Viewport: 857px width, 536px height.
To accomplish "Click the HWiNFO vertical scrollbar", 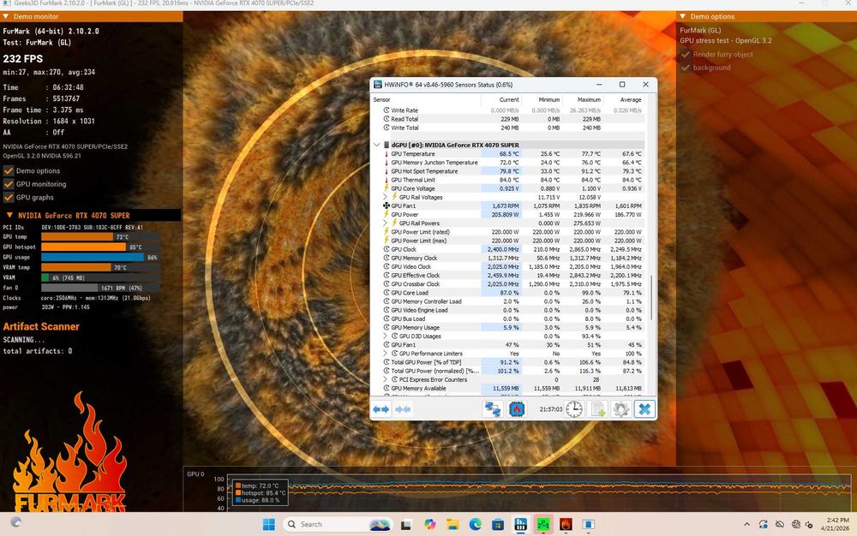I will tap(651, 297).
